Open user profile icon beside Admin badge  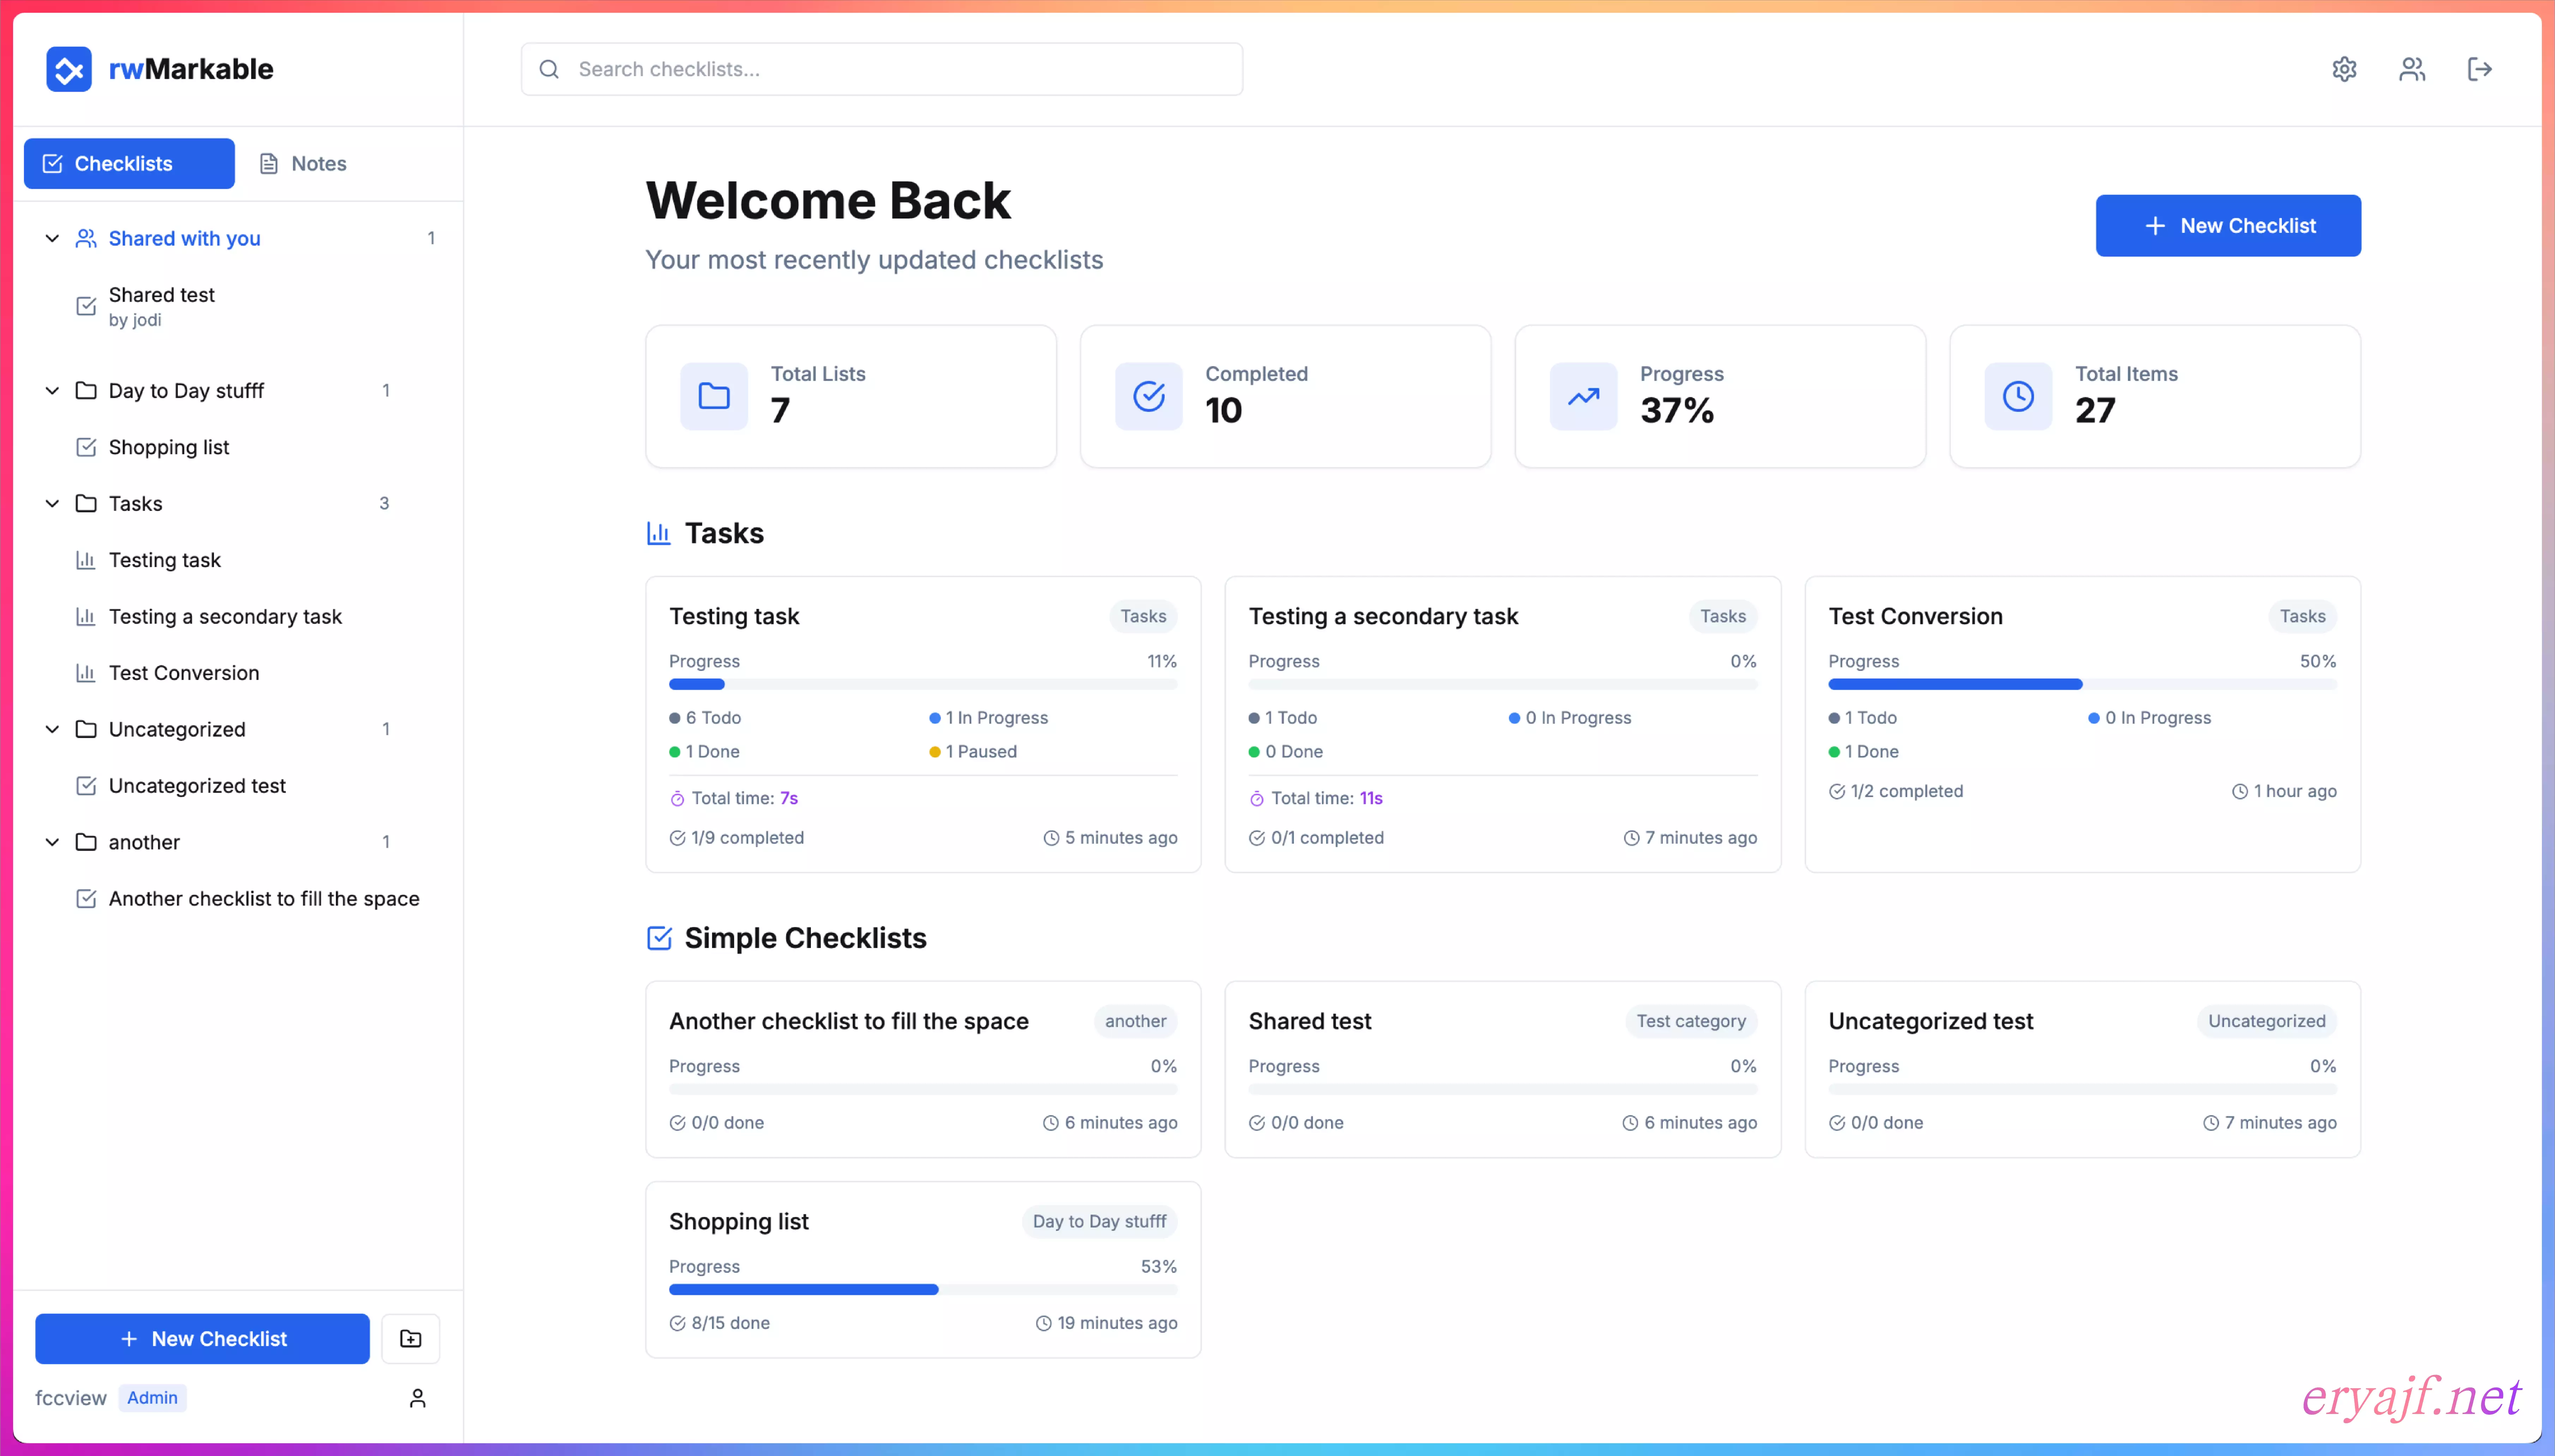coord(417,1398)
